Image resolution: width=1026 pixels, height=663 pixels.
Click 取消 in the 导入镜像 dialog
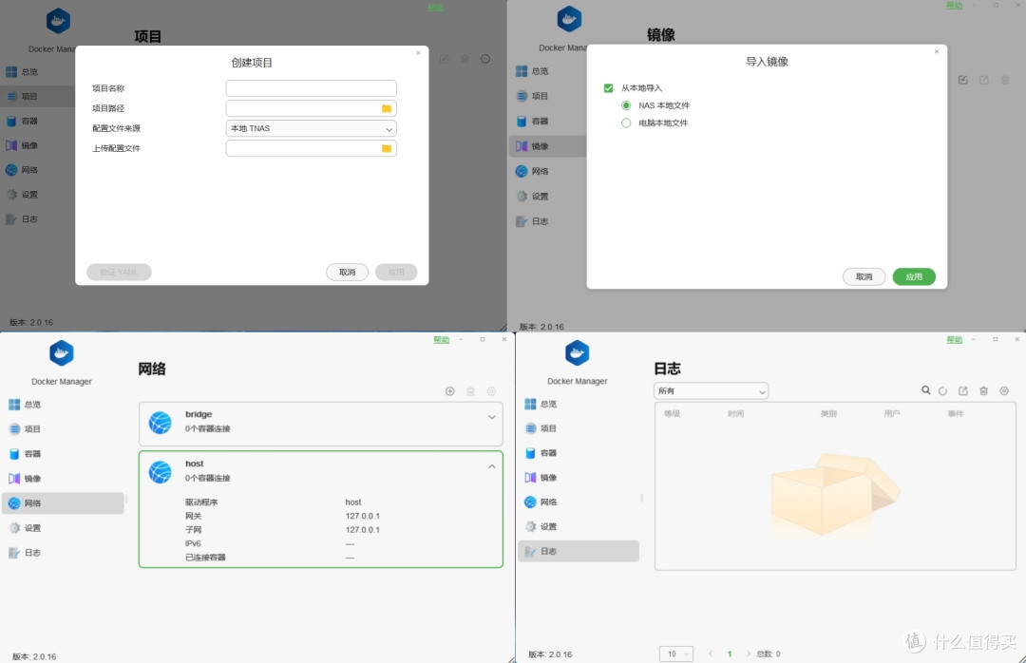pos(864,276)
